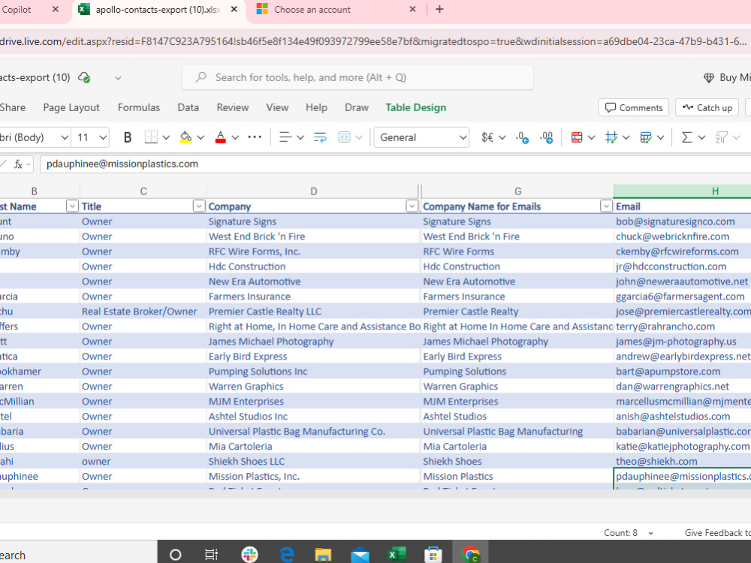The height and width of the screenshot is (563, 751).
Task: Close the Choose an account browser tab
Action: tap(412, 10)
